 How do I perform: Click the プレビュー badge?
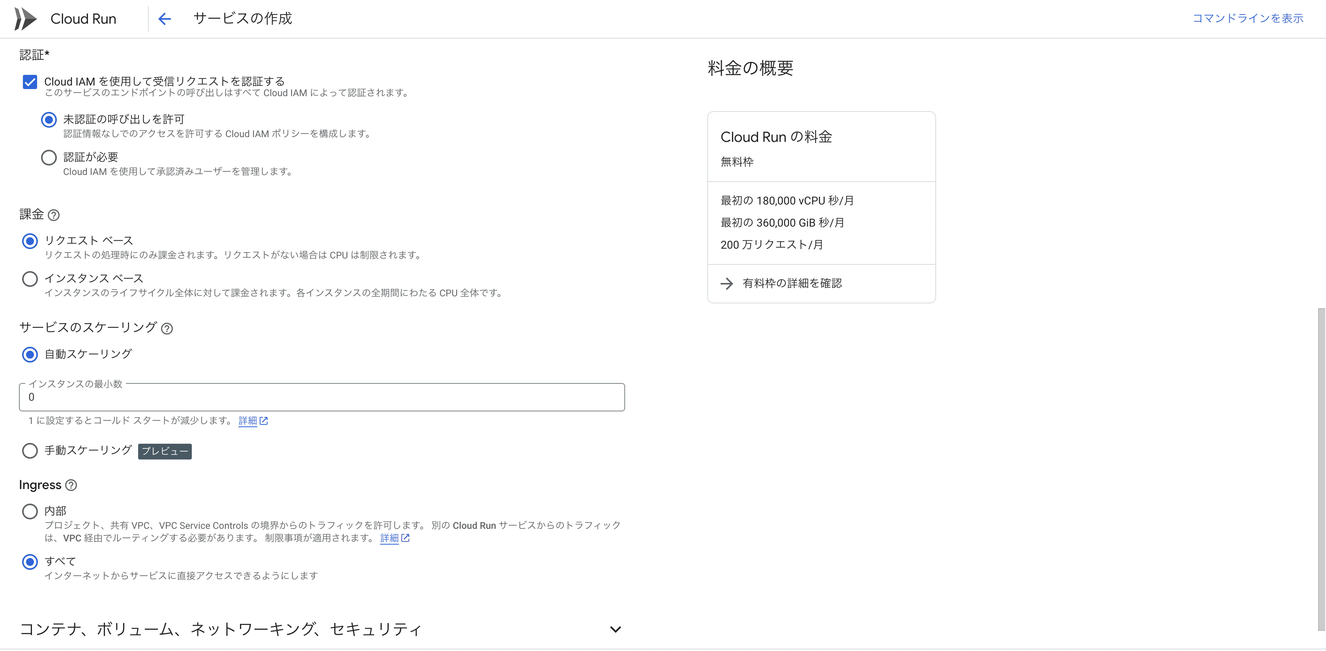tap(165, 451)
